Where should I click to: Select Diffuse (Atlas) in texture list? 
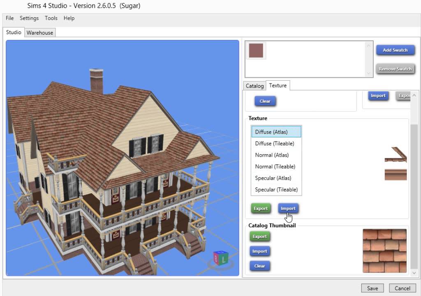276,132
